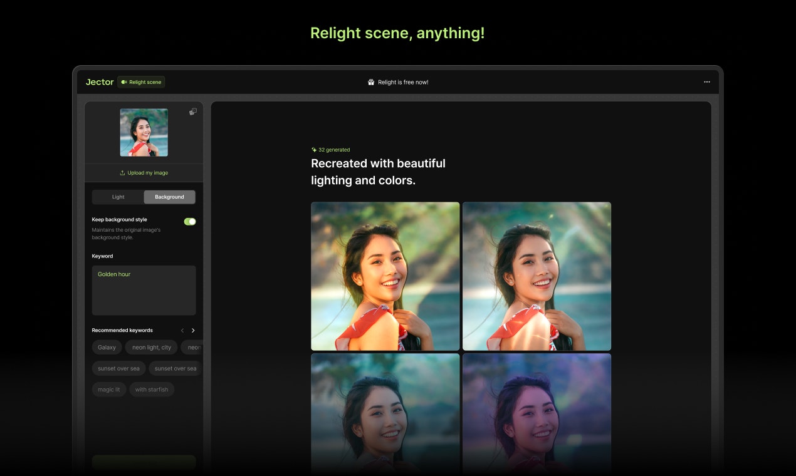Image resolution: width=796 pixels, height=476 pixels.
Task: Click the sparkle icon next to 32 generated
Action: 314,150
